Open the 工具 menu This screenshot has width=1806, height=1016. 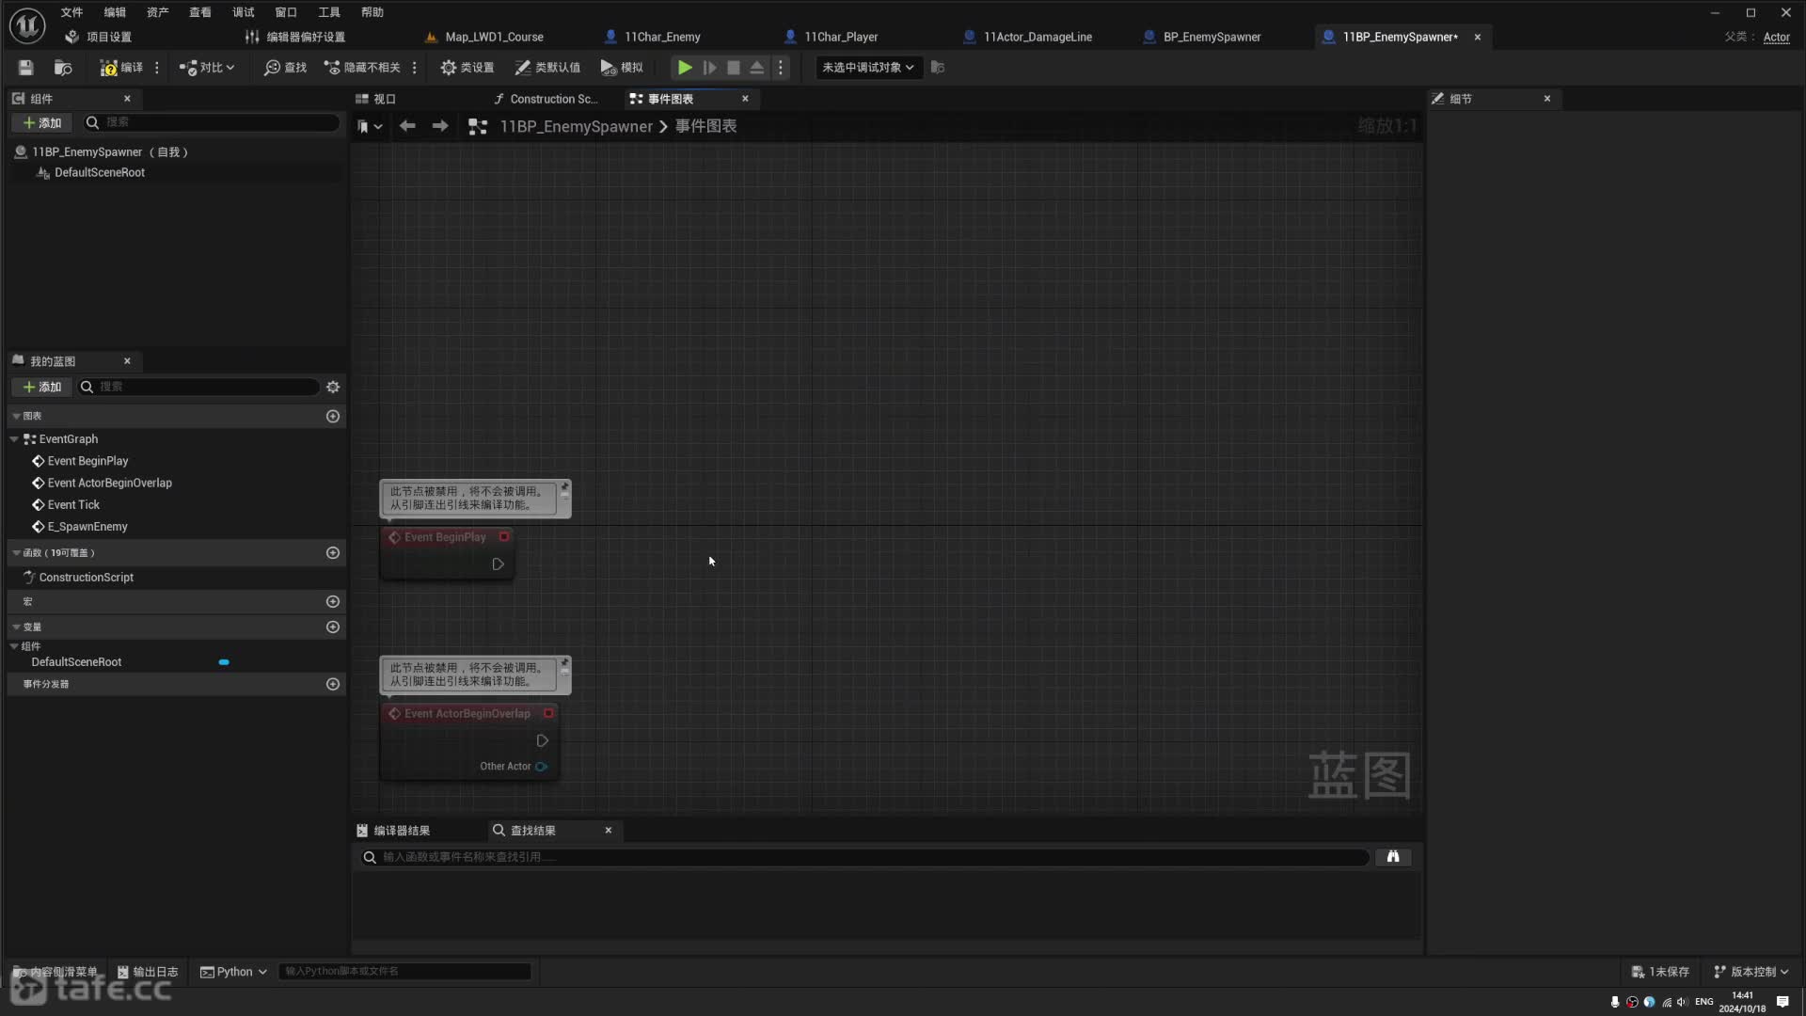point(328,12)
